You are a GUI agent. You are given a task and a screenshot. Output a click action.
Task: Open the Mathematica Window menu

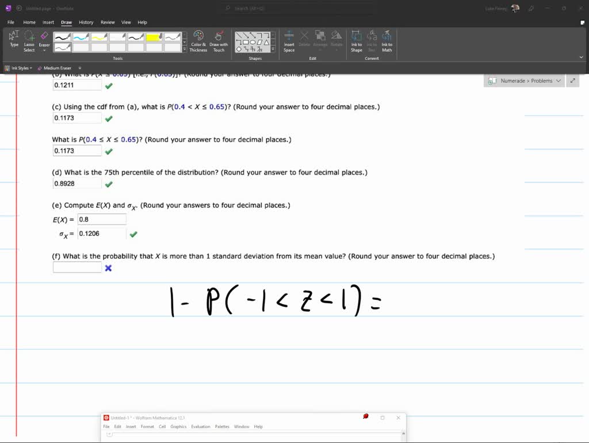point(242,426)
